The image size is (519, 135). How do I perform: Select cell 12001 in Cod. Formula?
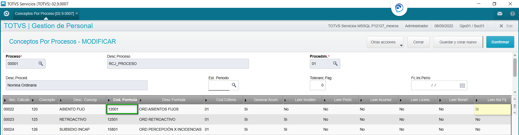click(122, 109)
